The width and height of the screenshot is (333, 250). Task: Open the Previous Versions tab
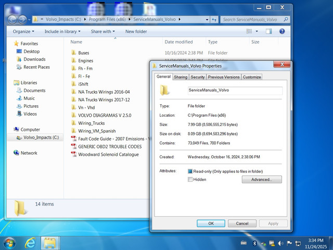[x=224, y=77]
